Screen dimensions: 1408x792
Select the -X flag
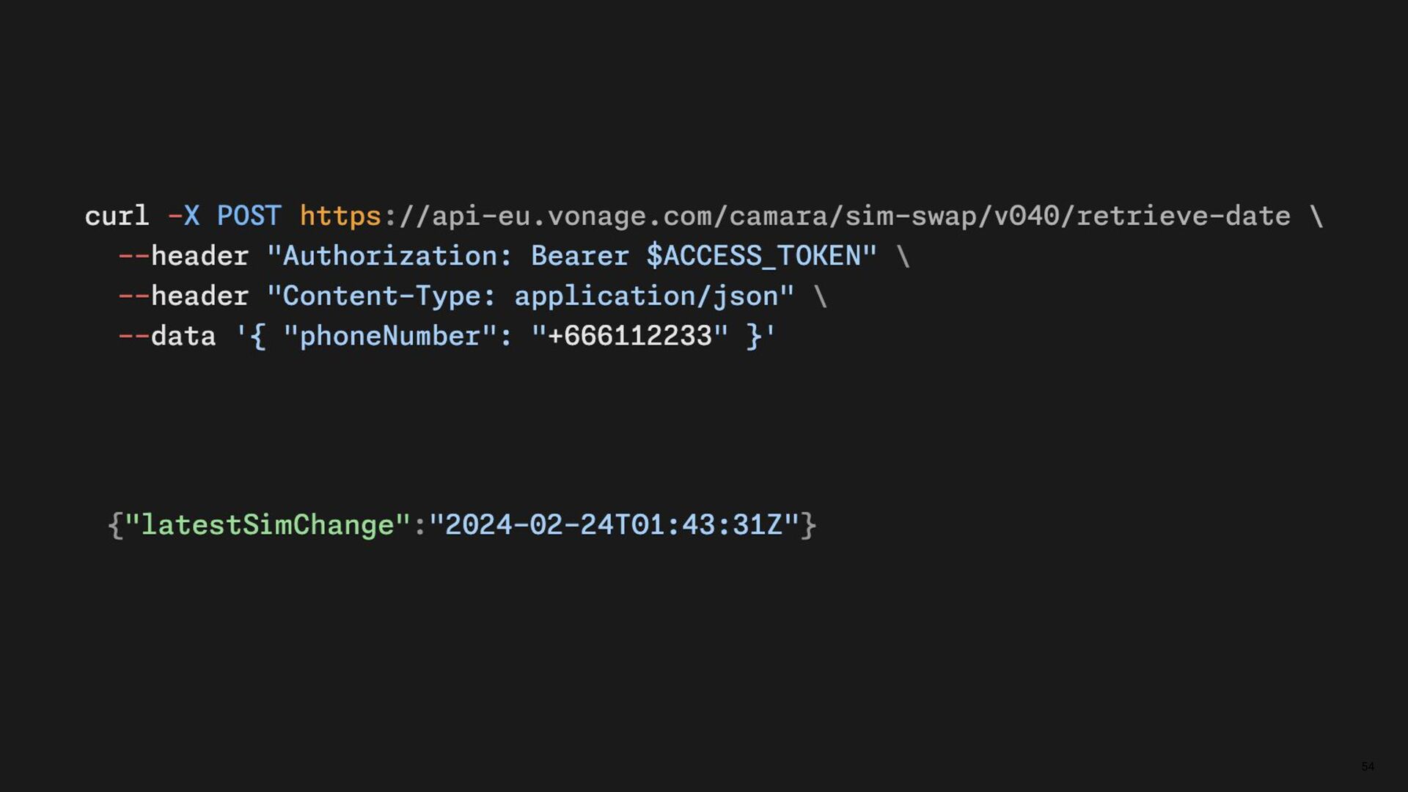tap(183, 216)
